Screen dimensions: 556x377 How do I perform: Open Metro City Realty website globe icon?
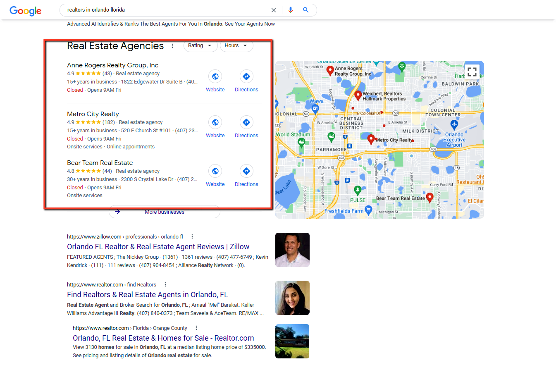215,122
